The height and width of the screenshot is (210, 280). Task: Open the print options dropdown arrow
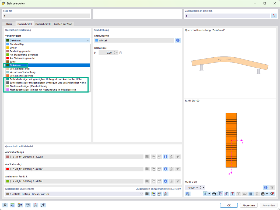click(267, 194)
